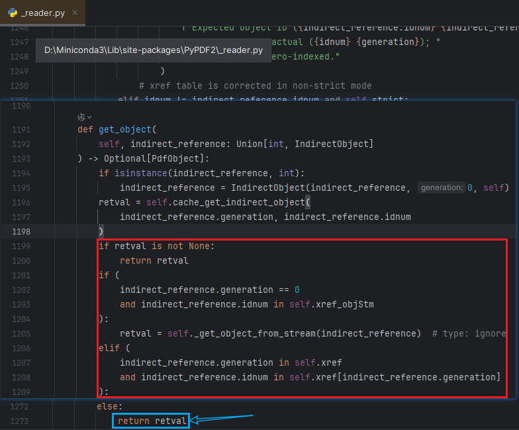Click 'self.xref' on line 1207
The width and height of the screenshot is (519, 430).
coord(318,363)
